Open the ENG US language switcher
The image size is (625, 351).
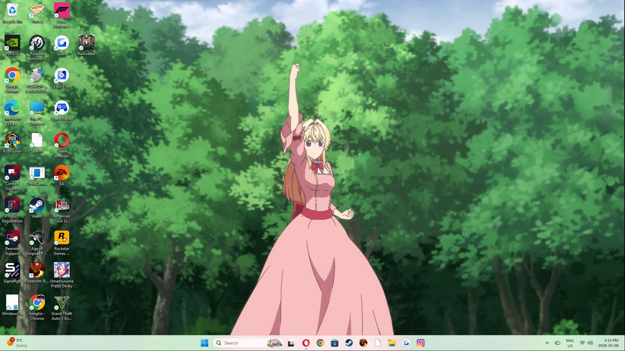pos(569,343)
